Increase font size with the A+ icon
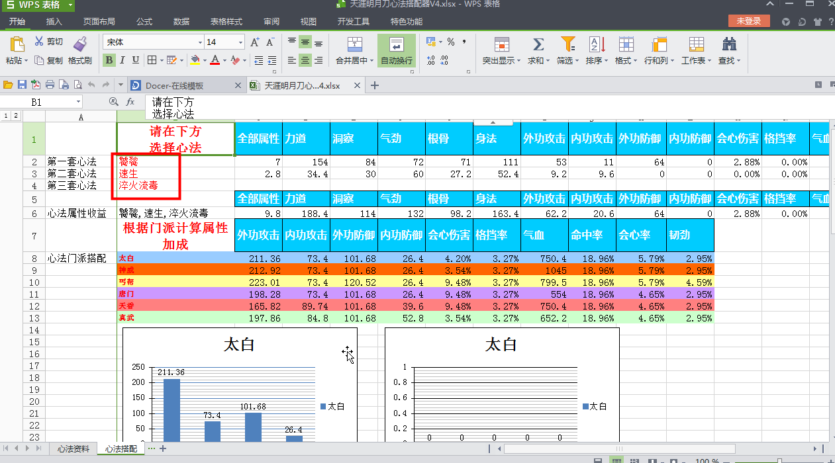This screenshot has width=835, height=463. point(255,42)
